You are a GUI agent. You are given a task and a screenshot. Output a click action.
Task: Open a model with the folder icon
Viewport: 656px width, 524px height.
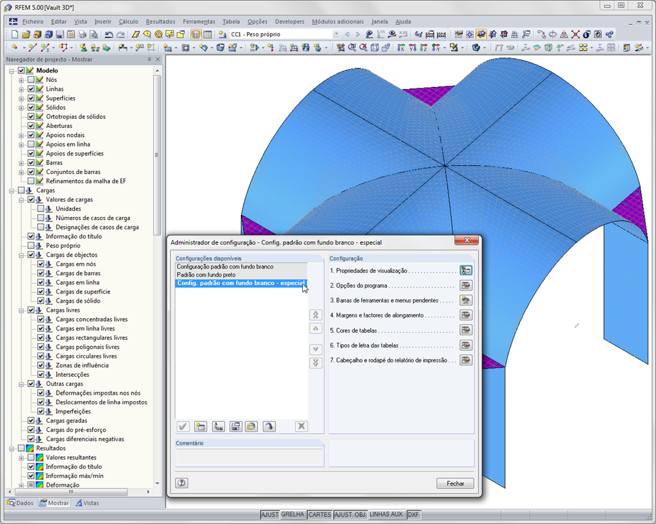26,35
